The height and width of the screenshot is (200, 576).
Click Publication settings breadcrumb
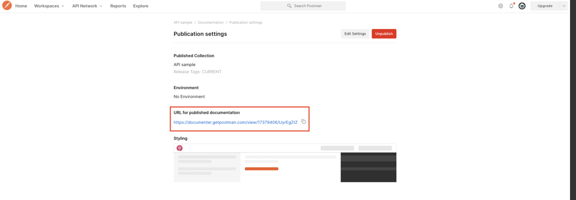pos(246,23)
